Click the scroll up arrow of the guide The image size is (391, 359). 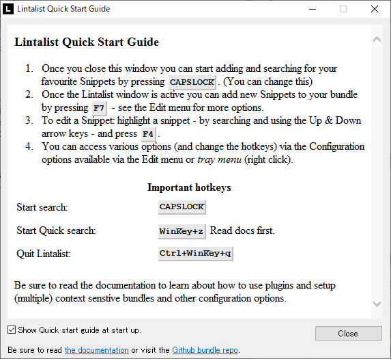coord(377,39)
